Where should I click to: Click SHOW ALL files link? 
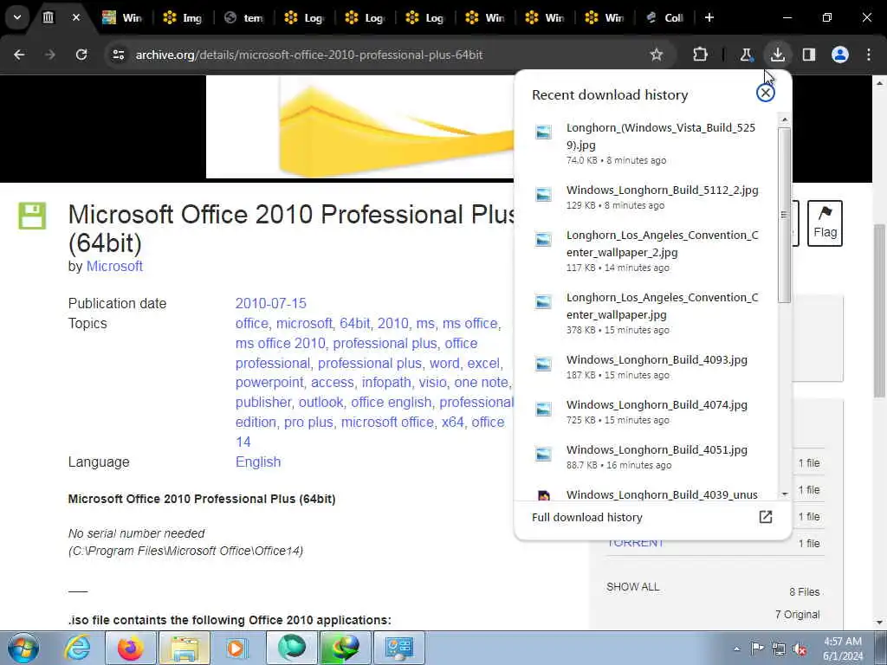[632, 586]
